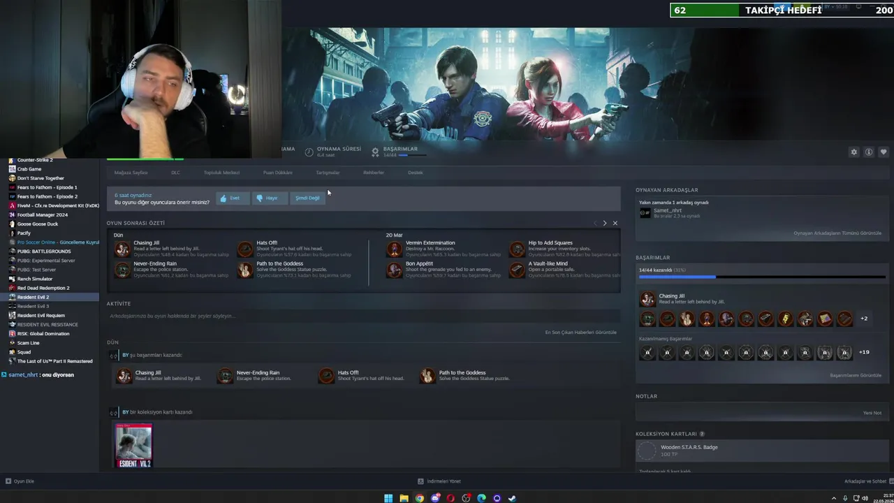The image size is (894, 503).
Task: Click the playtime clock icon
Action: pyautogui.click(x=309, y=152)
